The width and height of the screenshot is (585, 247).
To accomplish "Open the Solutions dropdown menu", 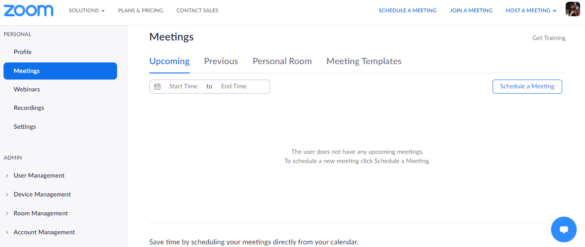I will (x=86, y=11).
